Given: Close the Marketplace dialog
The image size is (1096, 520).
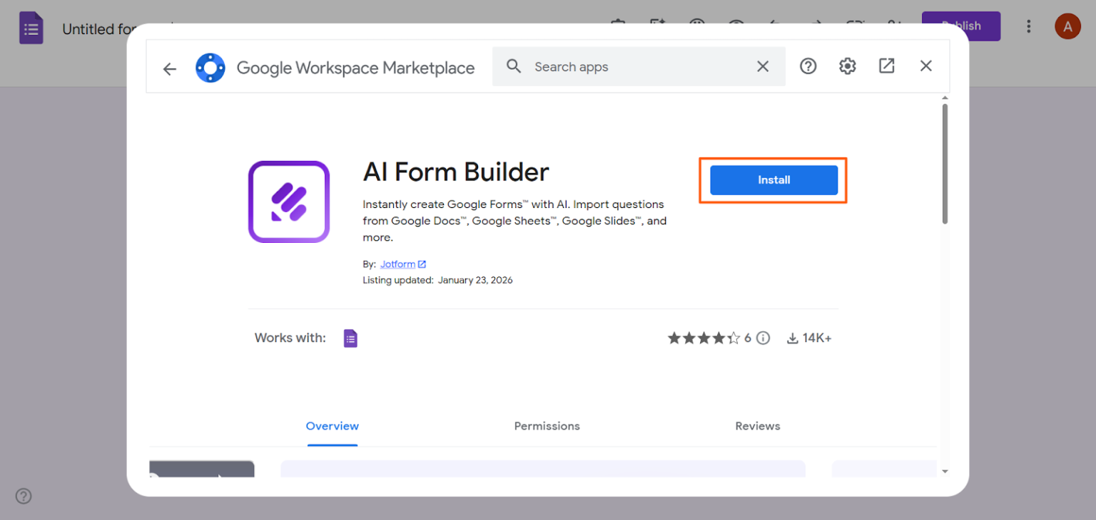Looking at the screenshot, I should [926, 66].
